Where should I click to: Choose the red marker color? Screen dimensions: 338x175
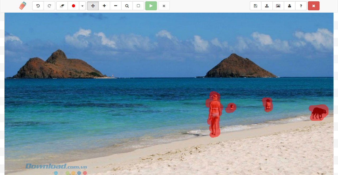click(73, 6)
